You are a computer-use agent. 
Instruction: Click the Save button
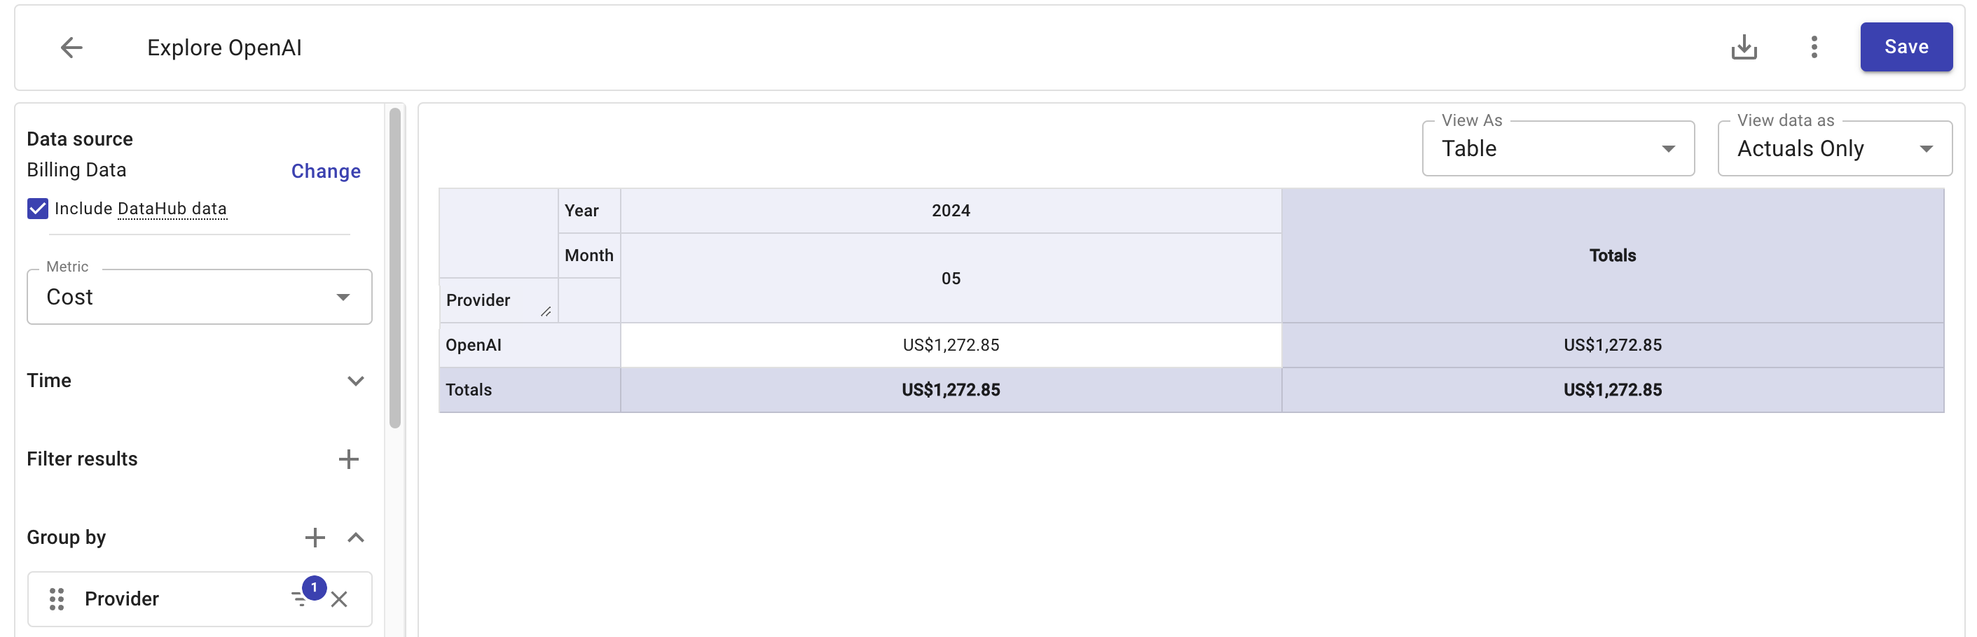(1905, 48)
